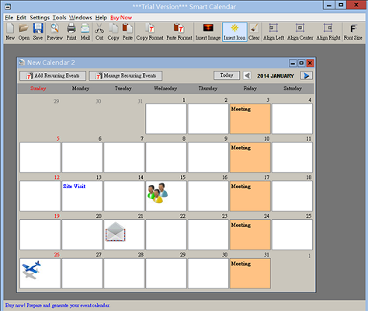Click the New toolbar icon

(x=10, y=32)
